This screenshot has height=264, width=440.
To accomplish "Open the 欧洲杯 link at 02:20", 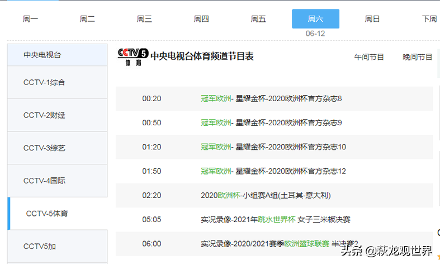I will (229, 195).
